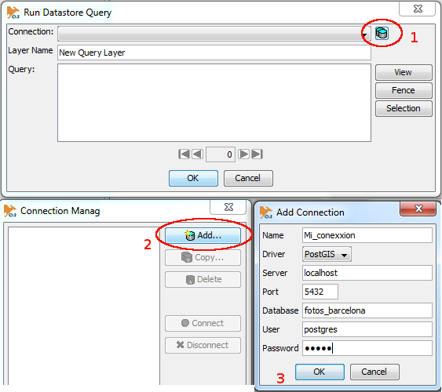Viewport: 442px width, 392px height.
Task: Focus the Database field fotos_barcelona
Action: pyautogui.click(x=367, y=310)
